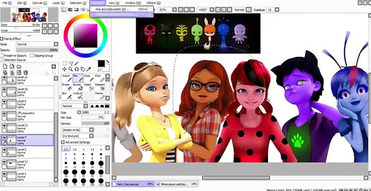Select the rectangular selection tool
Viewport: 371px width, 191px height.
coord(65,63)
